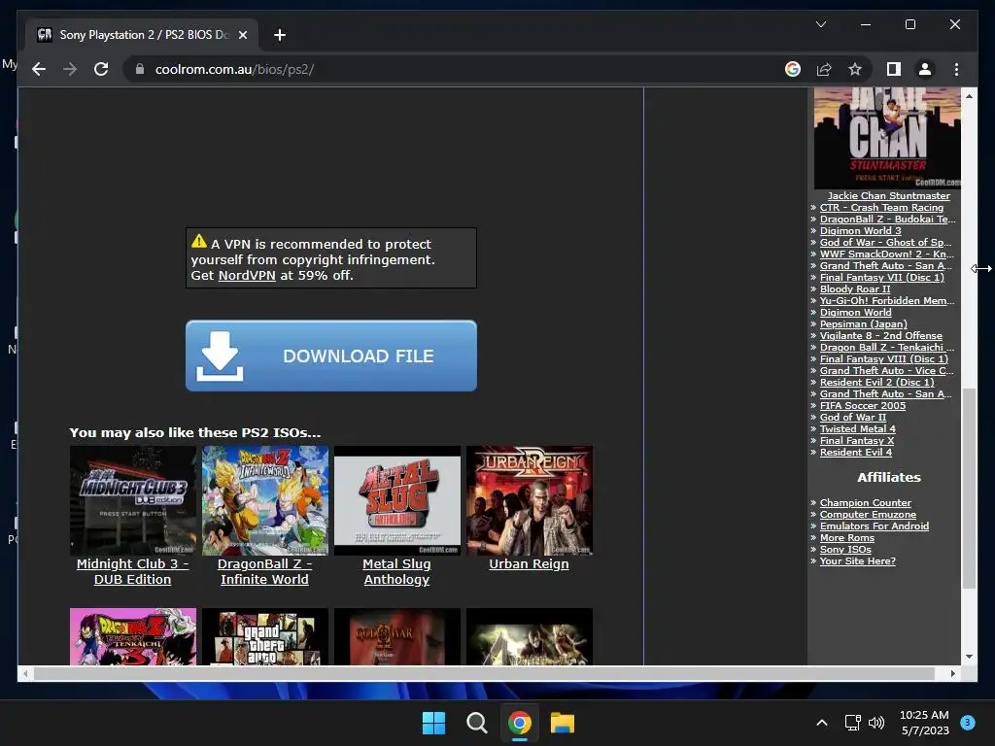The height and width of the screenshot is (746, 995).
Task: Open the notification badge showing 3
Action: coord(968,723)
